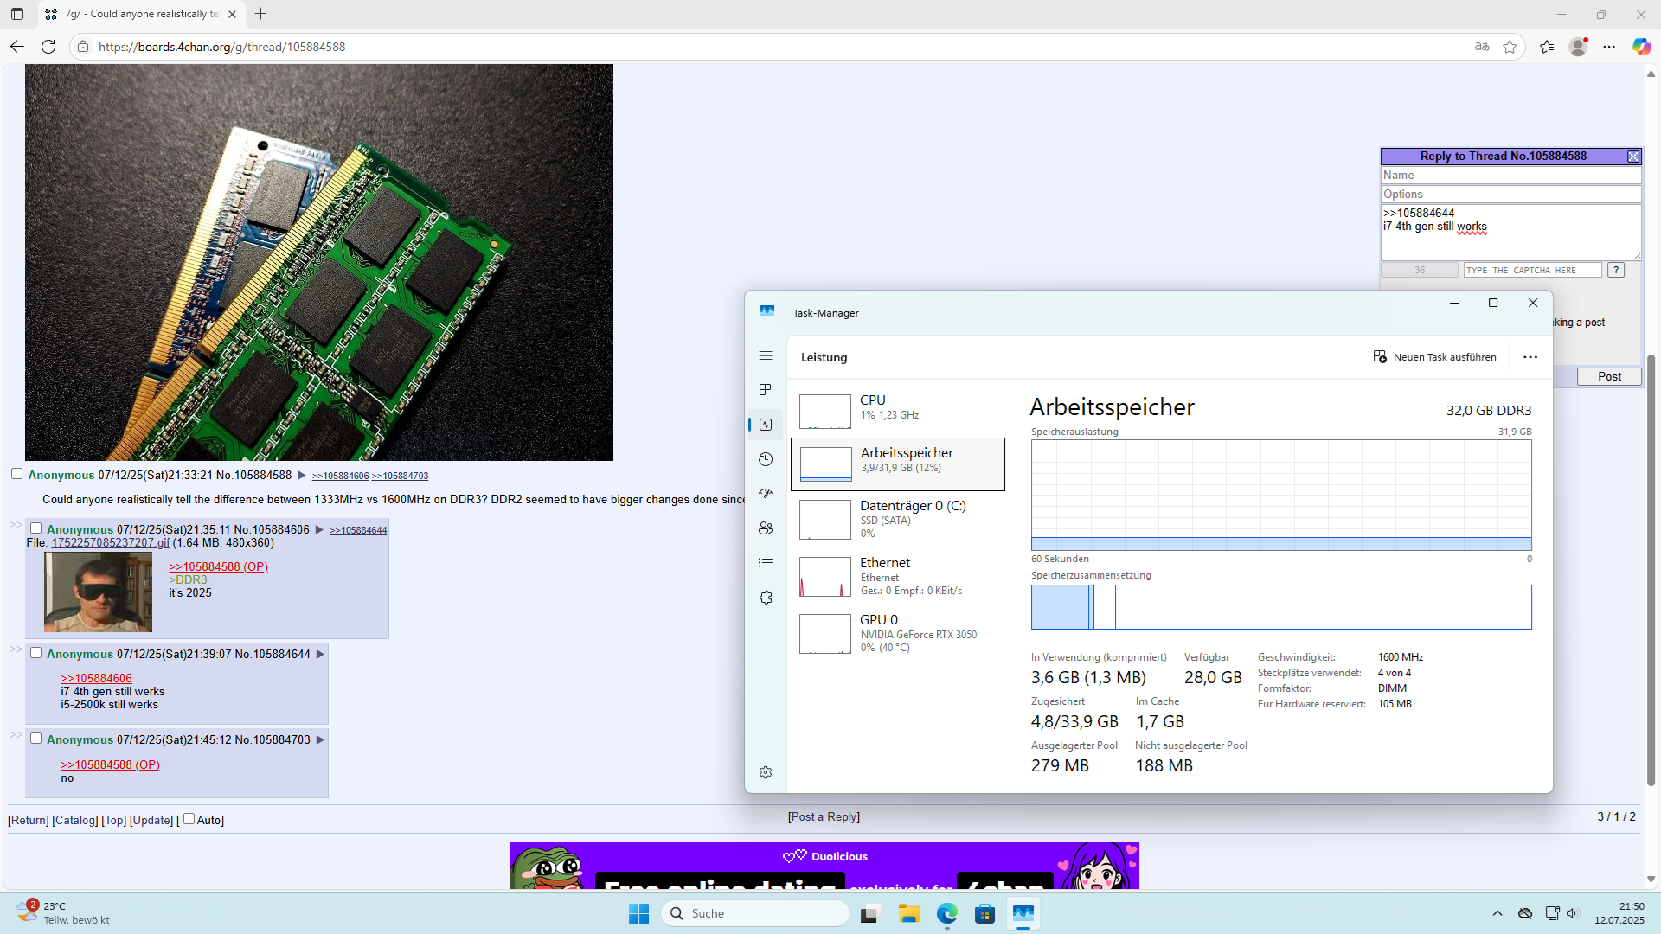Viewport: 1661px width, 934px height.
Task: Open the sunglasses man GIF thumbnail
Action: (98, 592)
